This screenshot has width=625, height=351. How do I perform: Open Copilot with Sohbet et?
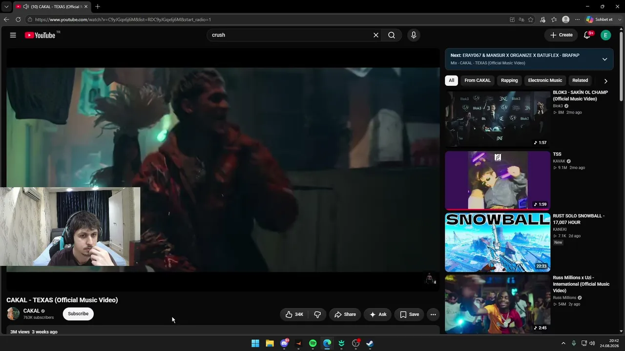click(599, 19)
